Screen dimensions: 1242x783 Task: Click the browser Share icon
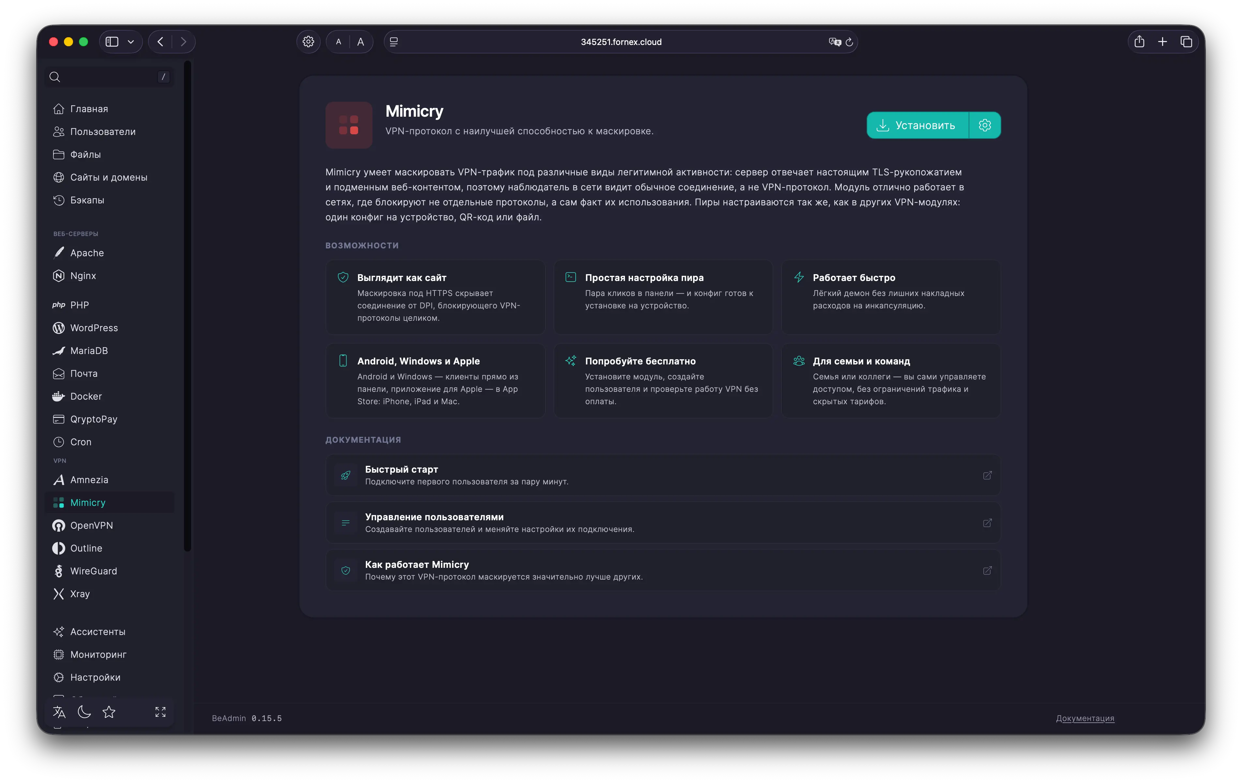tap(1139, 42)
